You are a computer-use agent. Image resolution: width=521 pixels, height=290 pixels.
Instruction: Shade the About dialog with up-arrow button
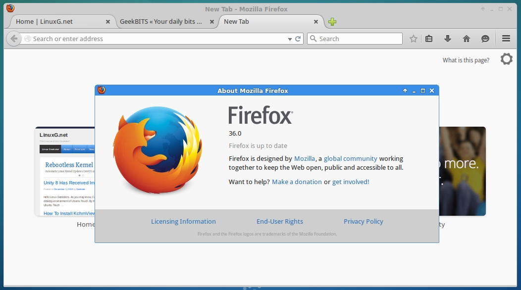(405, 91)
